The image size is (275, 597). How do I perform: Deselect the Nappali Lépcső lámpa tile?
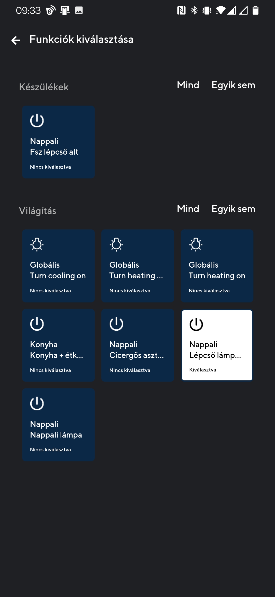click(x=217, y=345)
